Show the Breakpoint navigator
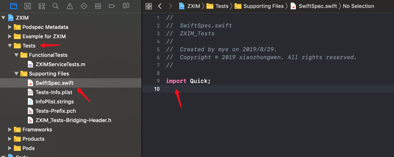The width and height of the screenshot is (394, 157). [112, 6]
